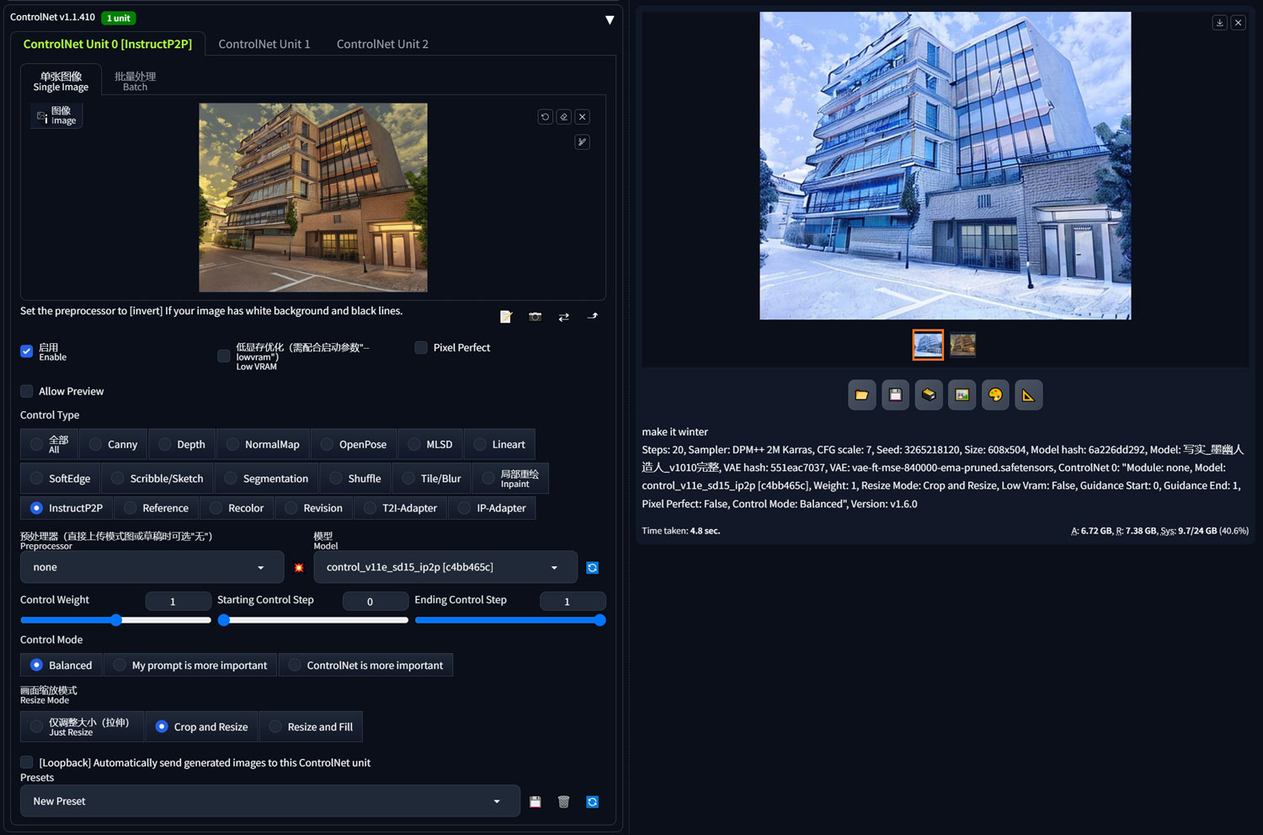This screenshot has height=835, width=1263.
Task: Choose ControlNet is more important mode
Action: pyautogui.click(x=366, y=665)
